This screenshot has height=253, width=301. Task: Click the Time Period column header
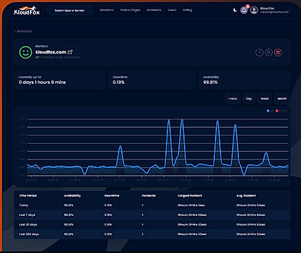tap(28, 196)
